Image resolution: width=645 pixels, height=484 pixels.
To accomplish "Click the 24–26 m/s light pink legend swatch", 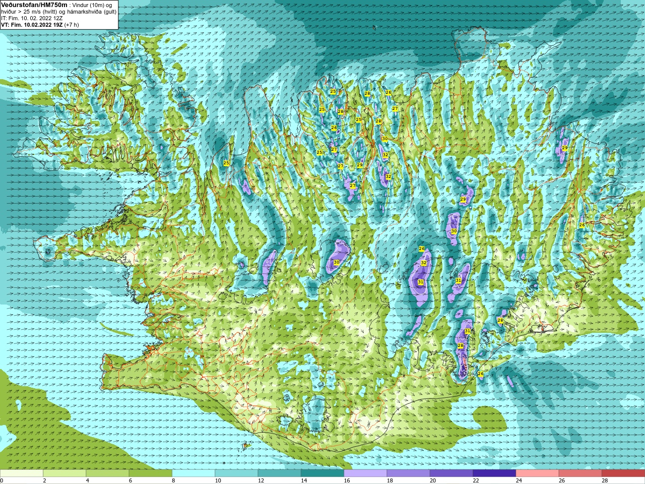I will click(x=538, y=474).
